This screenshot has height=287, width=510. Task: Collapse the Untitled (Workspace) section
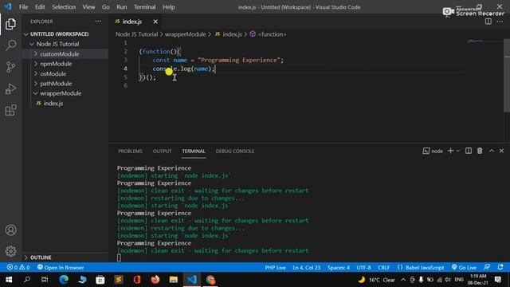[65, 33]
